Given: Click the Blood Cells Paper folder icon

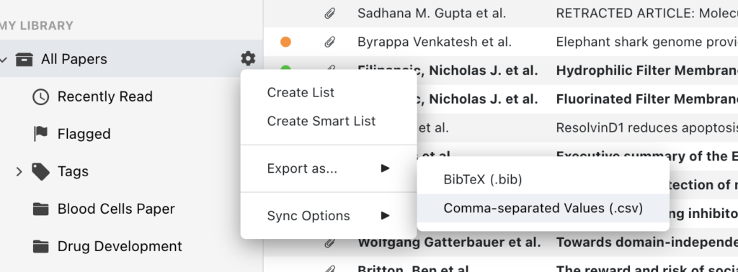Looking at the screenshot, I should click(41, 209).
